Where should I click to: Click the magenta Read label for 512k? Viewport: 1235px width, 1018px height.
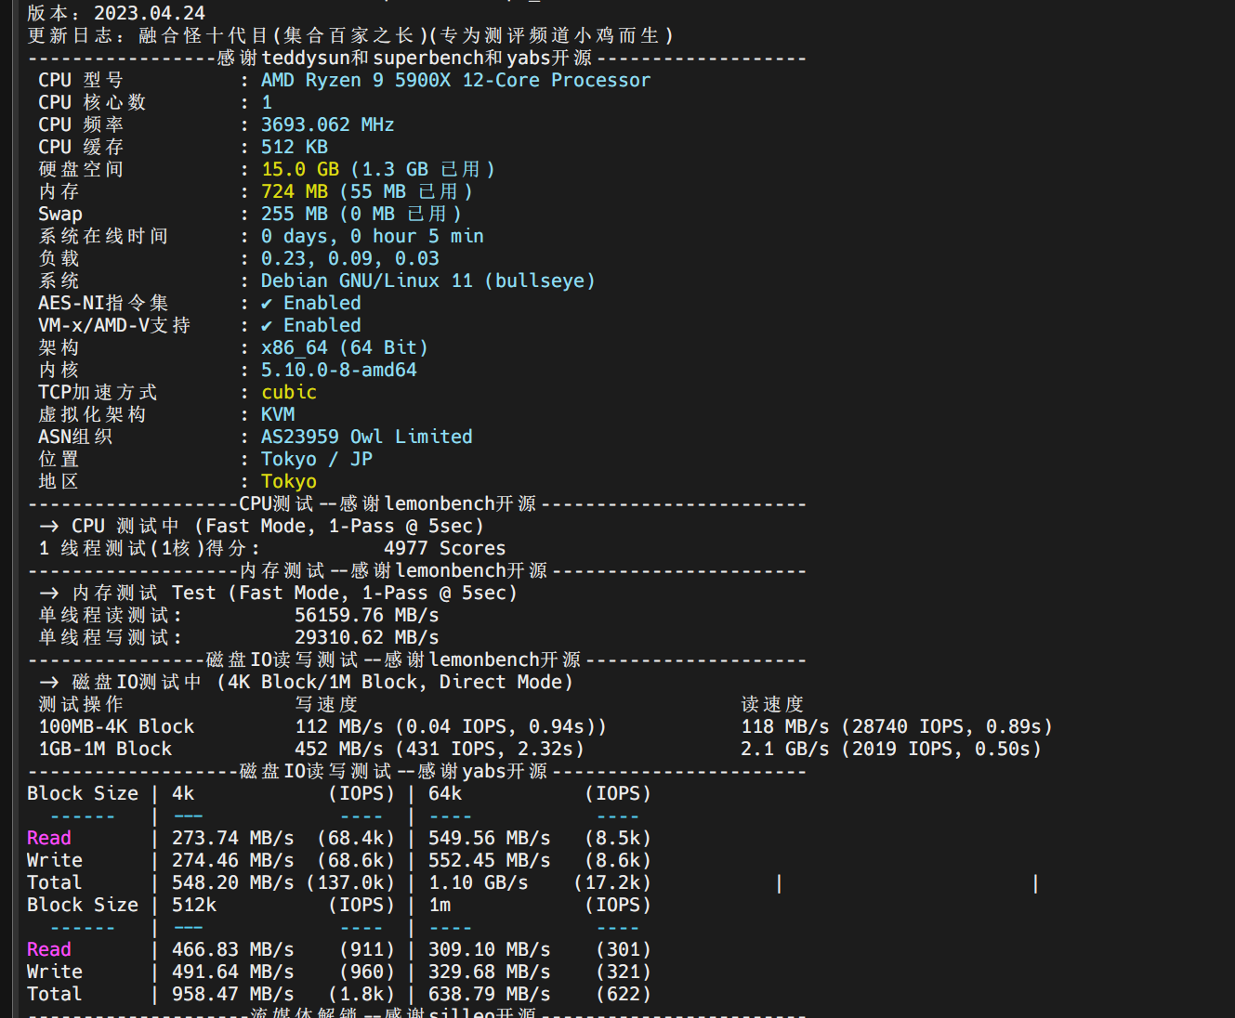(x=49, y=949)
